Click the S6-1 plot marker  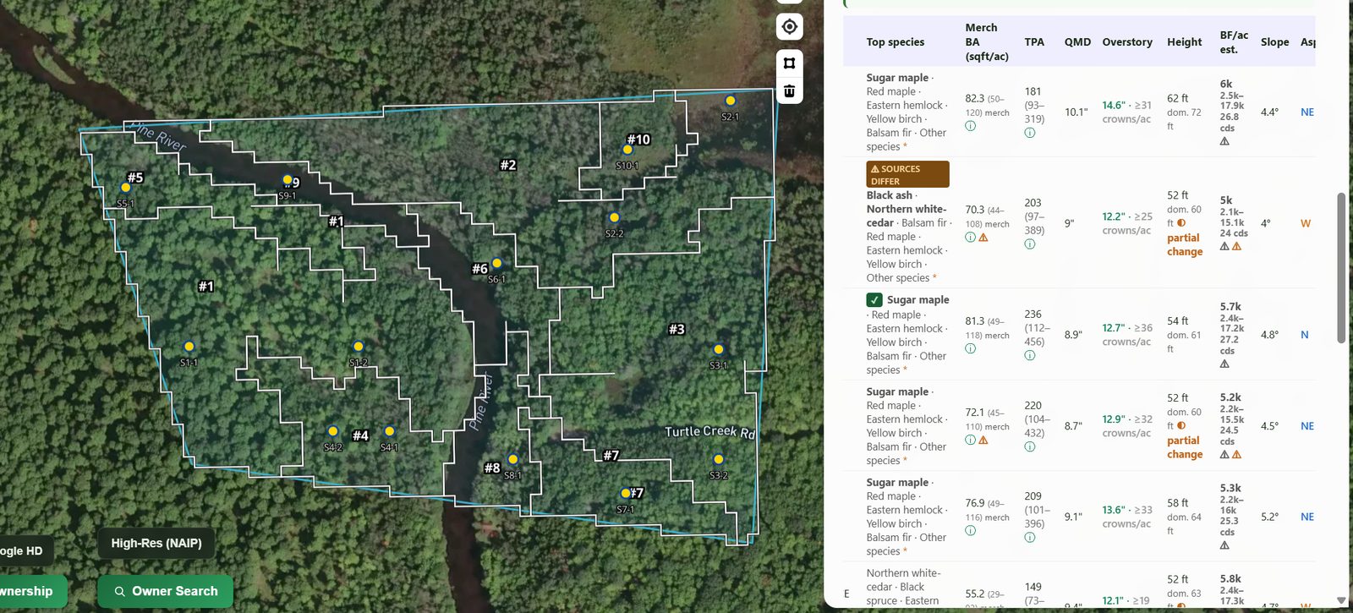(496, 263)
